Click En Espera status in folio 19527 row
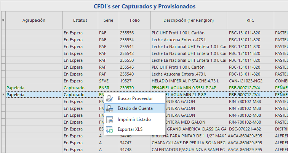 [x=80, y=81]
